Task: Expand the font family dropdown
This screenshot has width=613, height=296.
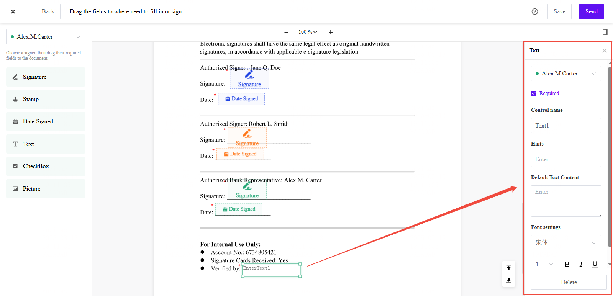Action: [565, 243]
